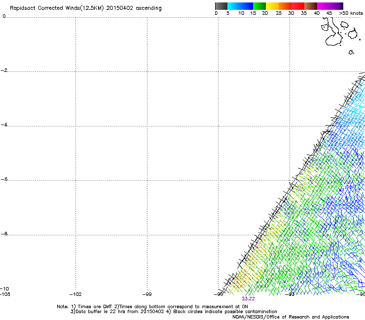Image resolution: width=365 pixels, height=320 pixels.
Task: Click the purple 23:22 time label
Action: coord(248,299)
